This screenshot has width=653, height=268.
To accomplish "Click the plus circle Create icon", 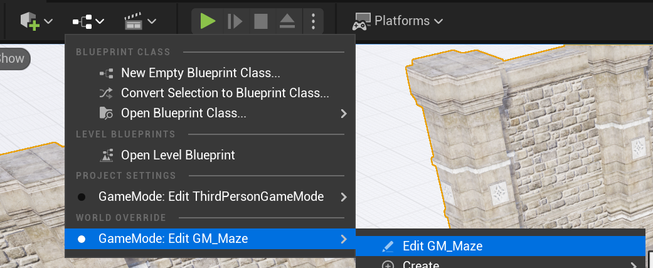I will pos(388,265).
